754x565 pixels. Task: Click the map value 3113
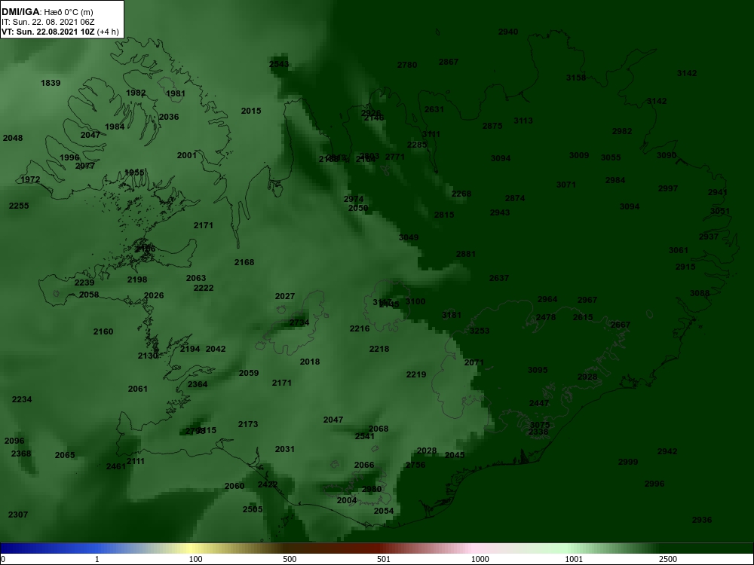523,121
